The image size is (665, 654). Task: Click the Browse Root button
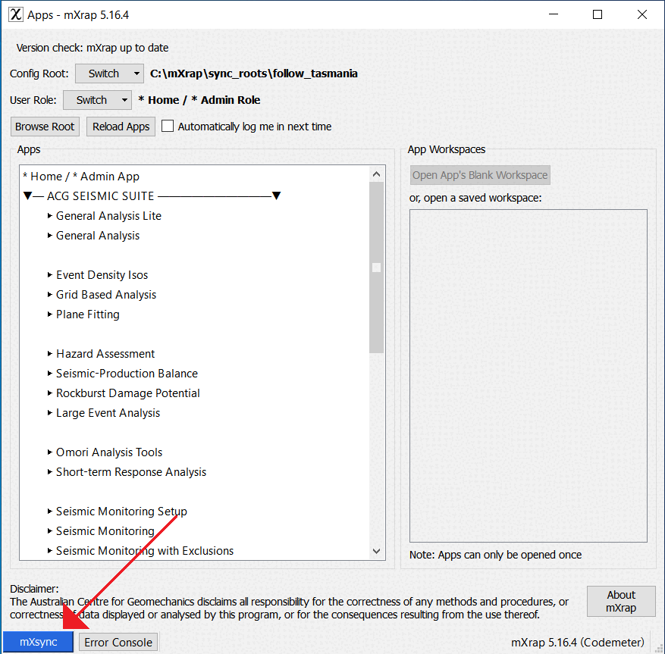45,127
